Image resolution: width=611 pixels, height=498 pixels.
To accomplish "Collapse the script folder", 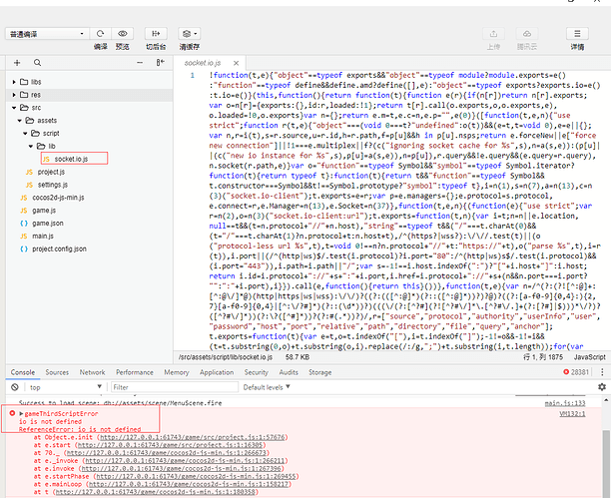I will (x=25, y=134).
